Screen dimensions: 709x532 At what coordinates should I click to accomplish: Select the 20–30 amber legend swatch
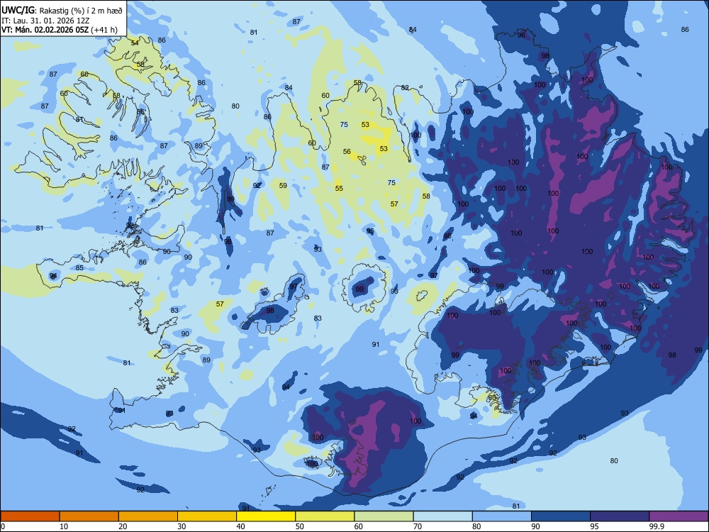(148, 516)
